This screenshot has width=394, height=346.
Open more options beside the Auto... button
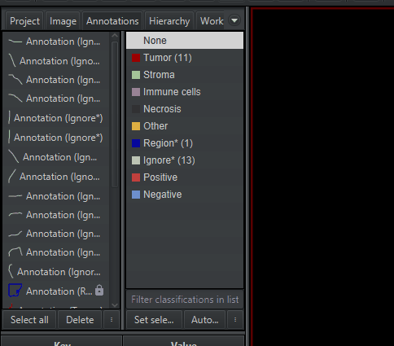235,320
